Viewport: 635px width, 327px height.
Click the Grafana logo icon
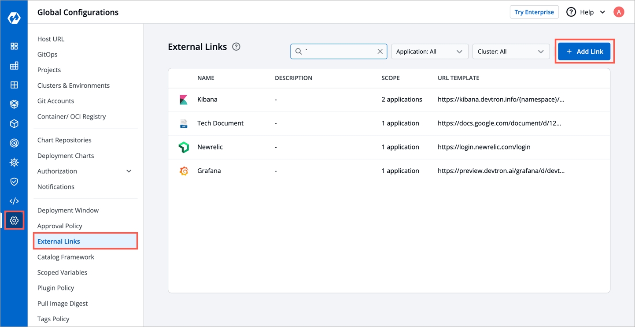184,171
